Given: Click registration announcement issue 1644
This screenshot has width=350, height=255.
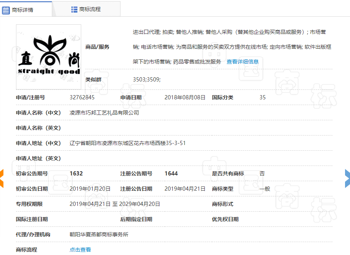Looking at the screenshot, I should 171,174.
